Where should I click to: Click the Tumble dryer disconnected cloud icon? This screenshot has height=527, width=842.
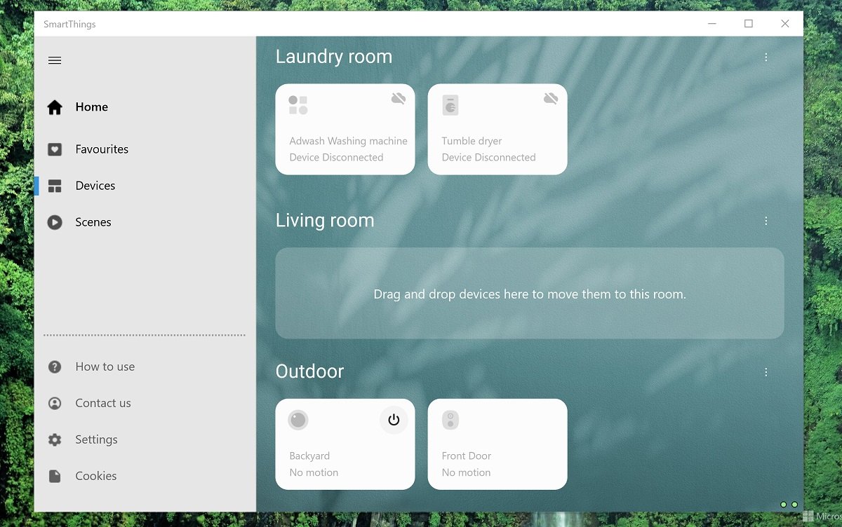point(551,99)
